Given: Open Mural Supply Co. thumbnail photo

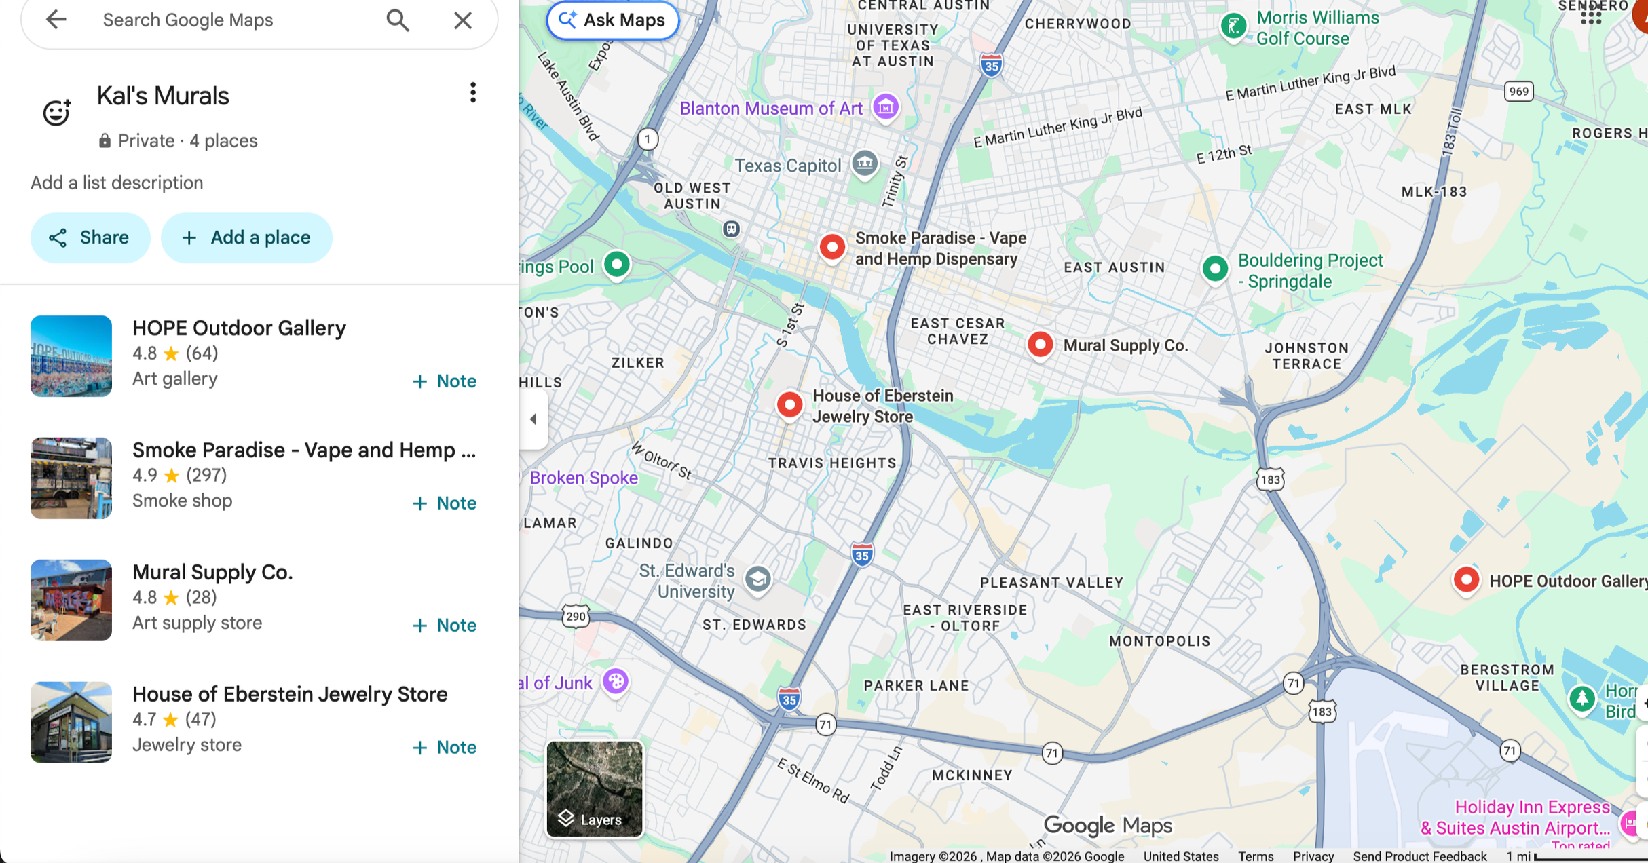Looking at the screenshot, I should pyautogui.click(x=71, y=600).
